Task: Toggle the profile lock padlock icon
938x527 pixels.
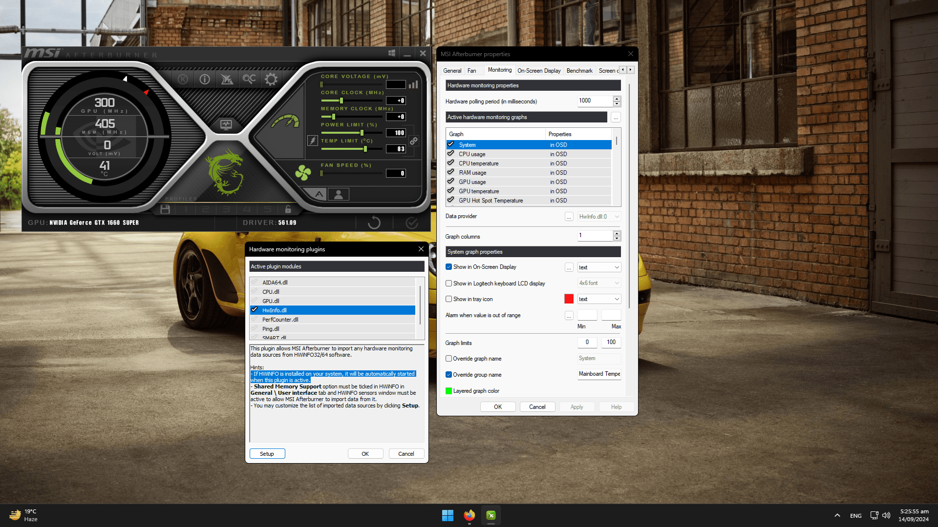Action: (288, 209)
